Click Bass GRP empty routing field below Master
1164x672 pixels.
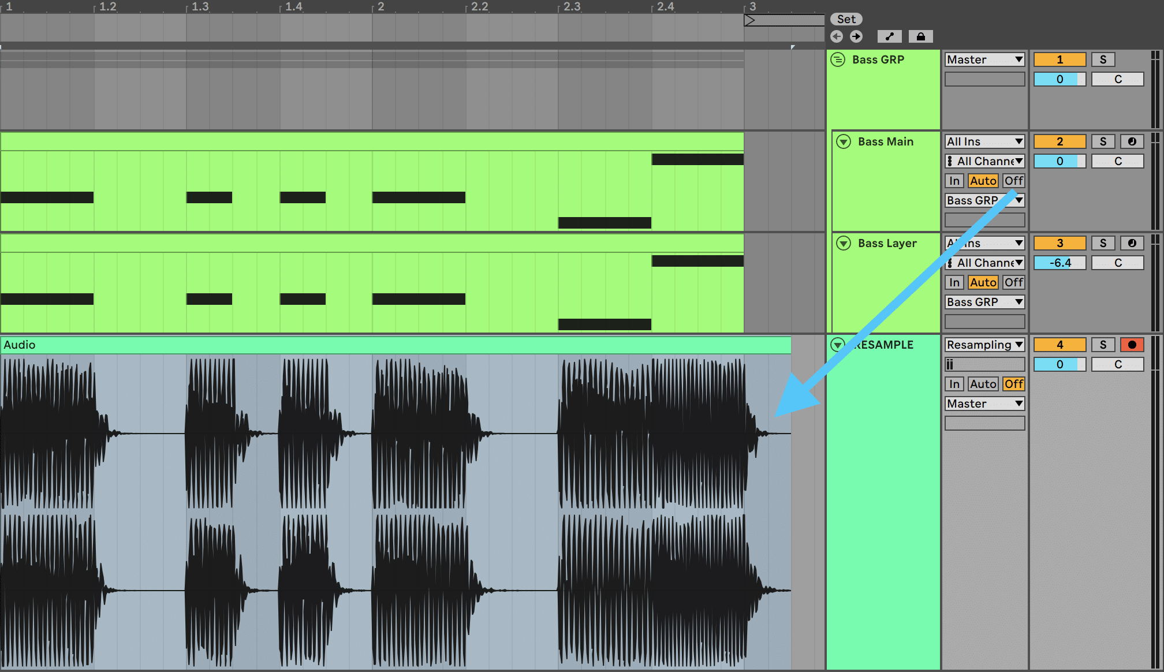click(x=985, y=79)
